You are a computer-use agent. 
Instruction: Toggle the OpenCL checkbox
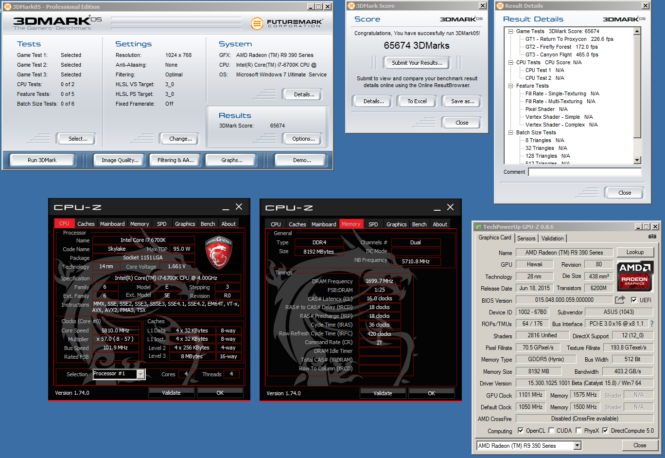521,430
